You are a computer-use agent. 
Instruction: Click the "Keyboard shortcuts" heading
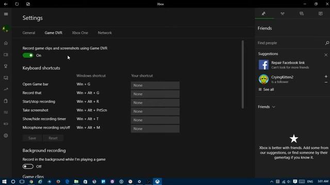41,68
